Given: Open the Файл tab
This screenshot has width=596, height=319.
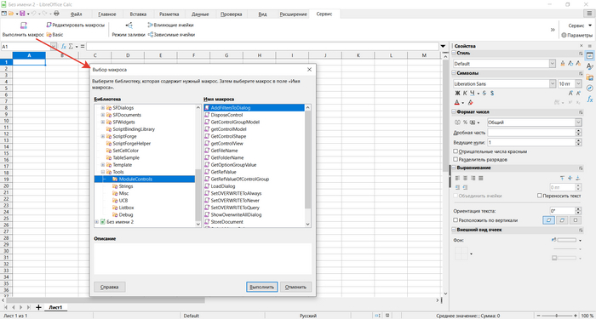Looking at the screenshot, I should click(x=77, y=14).
